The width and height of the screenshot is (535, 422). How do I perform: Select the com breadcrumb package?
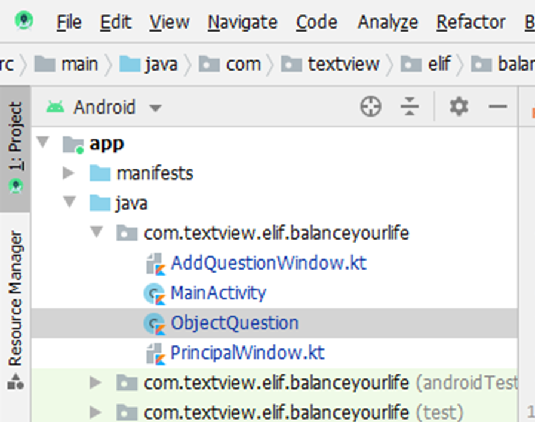point(230,64)
